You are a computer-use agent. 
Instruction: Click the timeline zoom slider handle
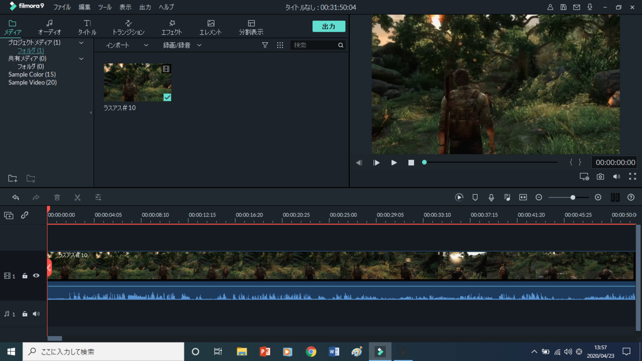coord(572,197)
